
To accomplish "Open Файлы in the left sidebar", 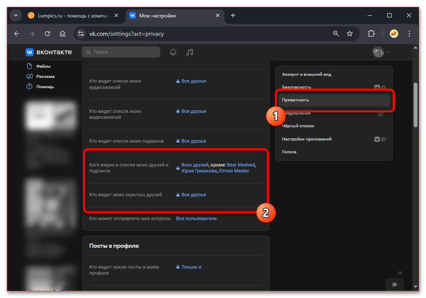I will click(x=39, y=66).
